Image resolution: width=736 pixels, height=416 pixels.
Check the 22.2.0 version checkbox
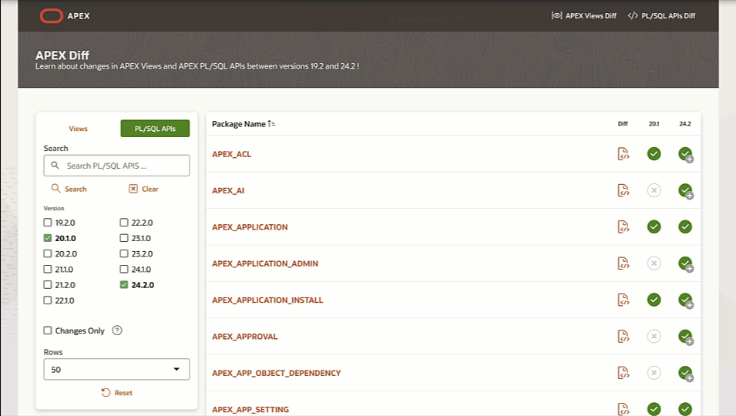(124, 223)
